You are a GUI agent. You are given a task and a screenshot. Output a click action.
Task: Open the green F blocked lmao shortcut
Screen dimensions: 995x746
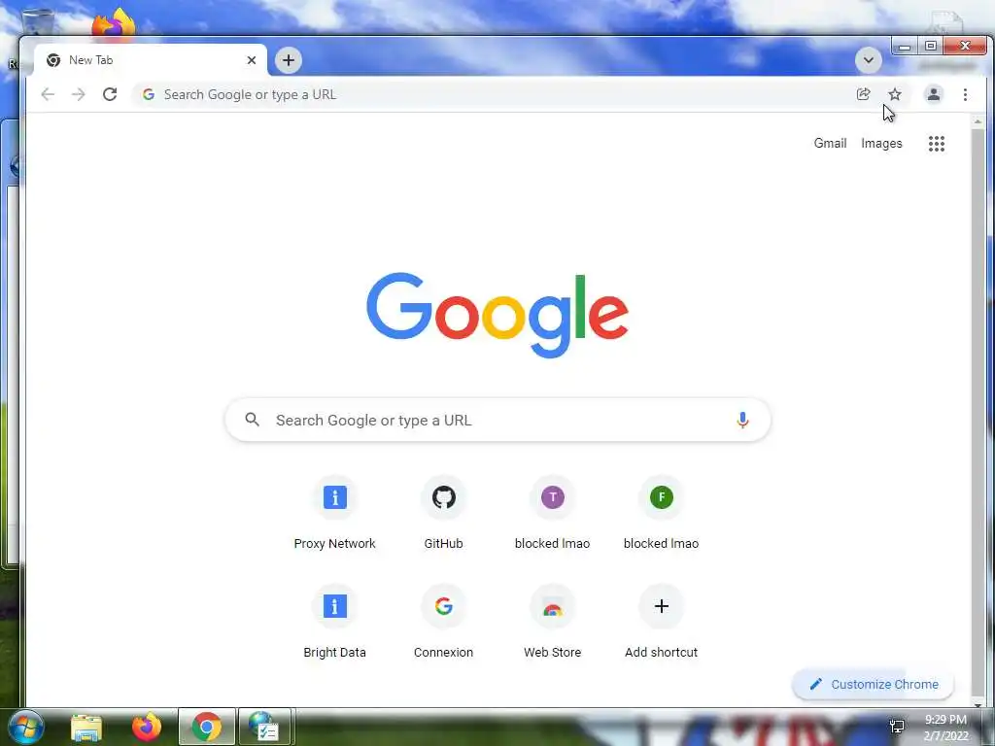(x=661, y=513)
